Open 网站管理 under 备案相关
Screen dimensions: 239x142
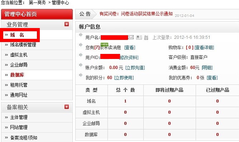(x=19, y=127)
